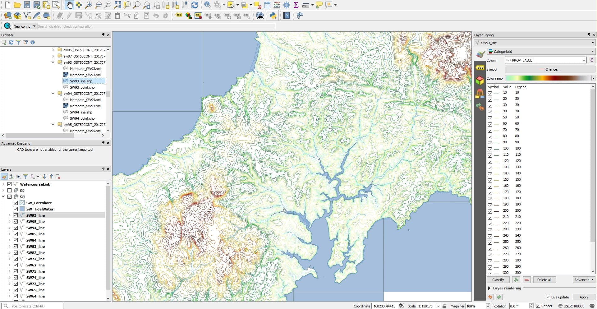Toggle the Render checkbox in status bar
This screenshot has width=597, height=309.
click(538, 306)
